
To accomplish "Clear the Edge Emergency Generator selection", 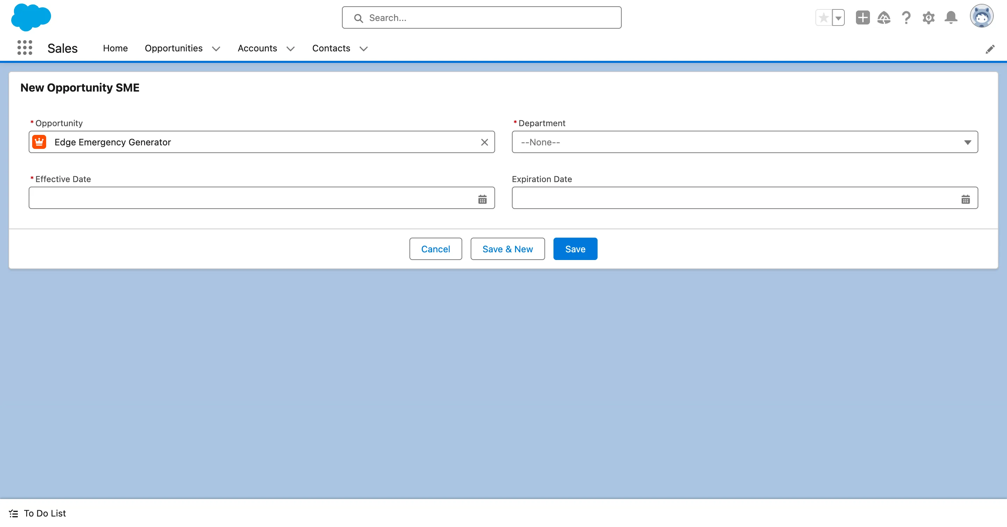I will click(484, 142).
